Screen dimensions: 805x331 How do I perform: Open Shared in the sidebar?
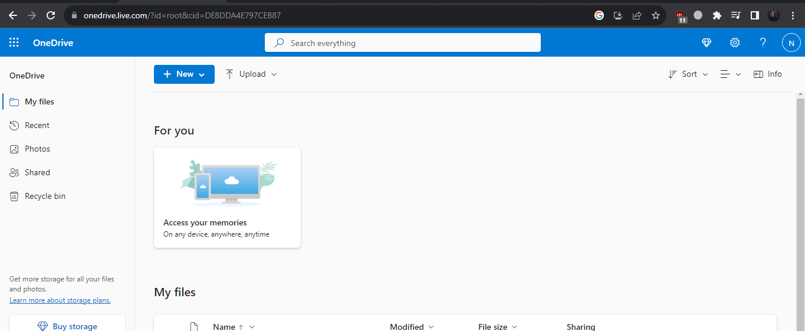coord(67,172)
